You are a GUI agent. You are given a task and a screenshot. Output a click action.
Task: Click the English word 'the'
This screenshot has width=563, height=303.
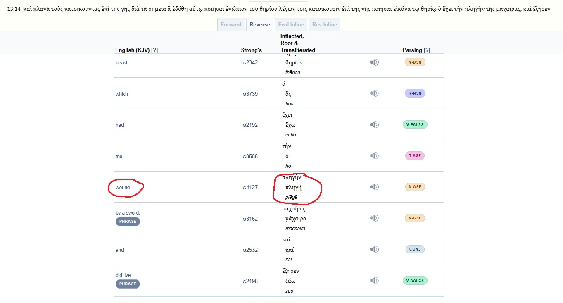pyautogui.click(x=119, y=157)
